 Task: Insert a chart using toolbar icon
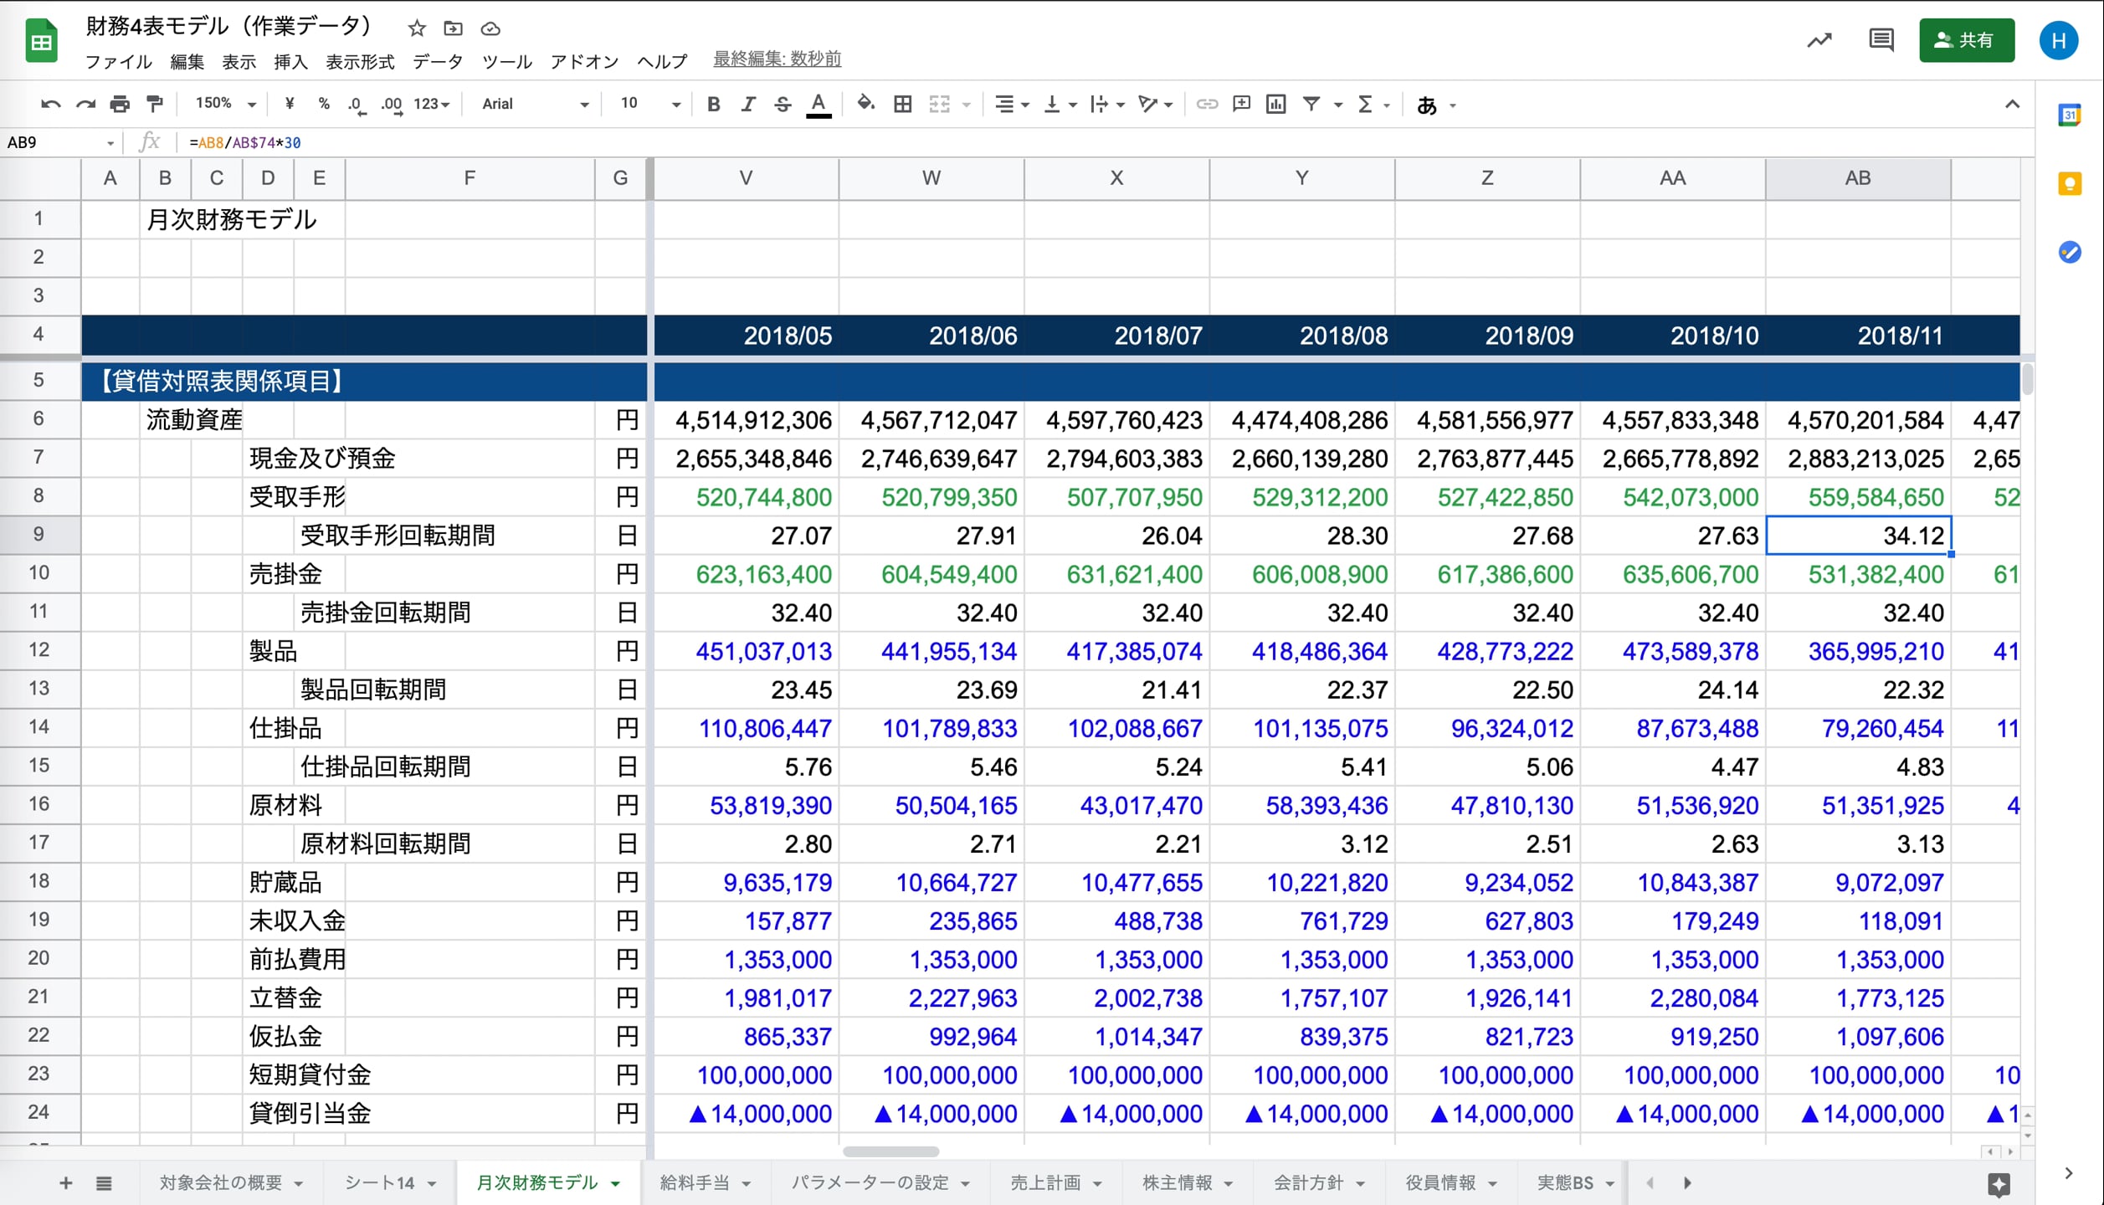click(x=1275, y=104)
